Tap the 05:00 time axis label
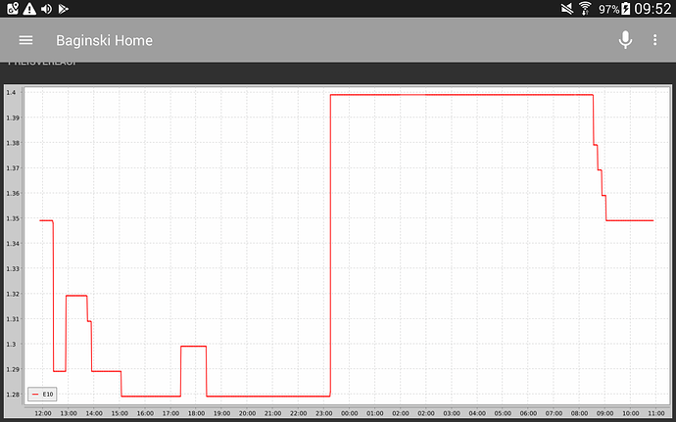 (503, 413)
